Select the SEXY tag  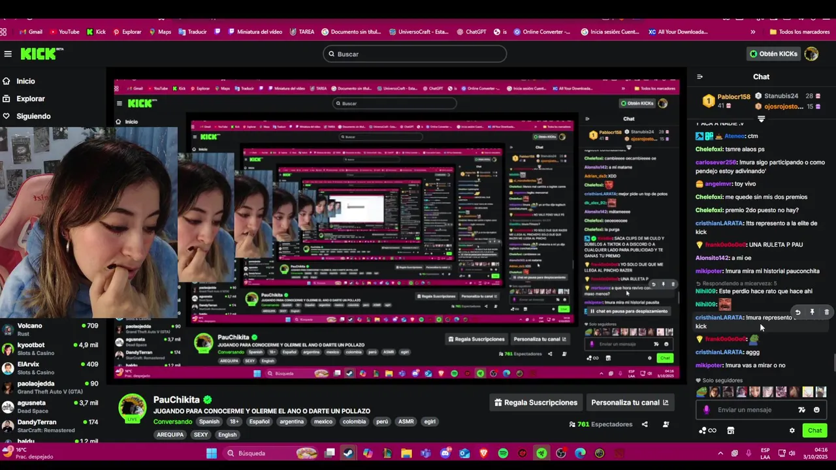201,435
